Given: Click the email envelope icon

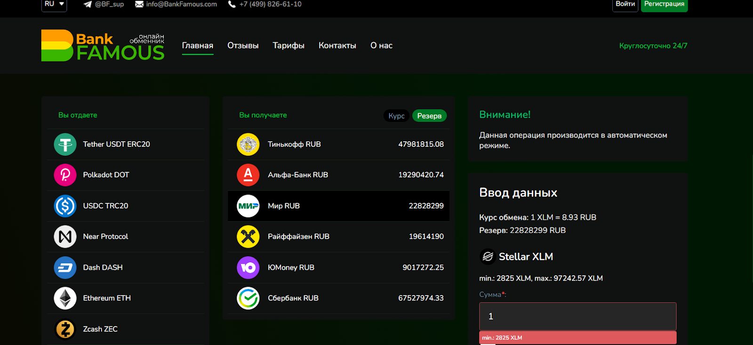Looking at the screenshot, I should click(x=139, y=4).
